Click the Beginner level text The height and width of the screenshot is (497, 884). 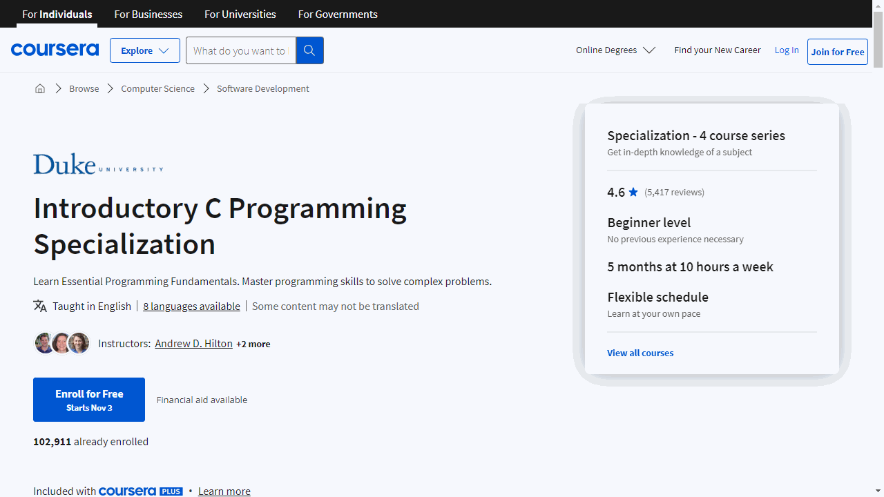click(649, 222)
